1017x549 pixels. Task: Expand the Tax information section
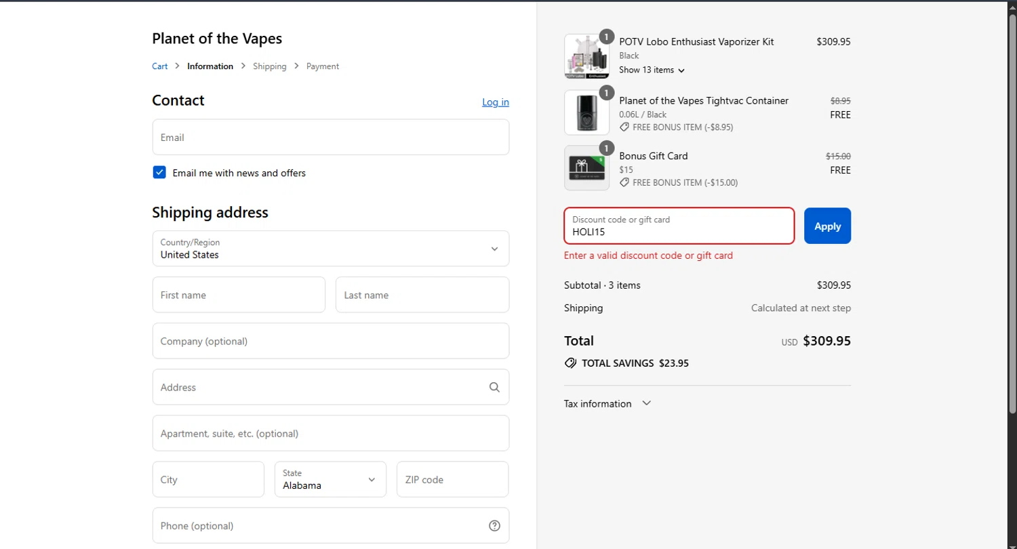point(607,403)
